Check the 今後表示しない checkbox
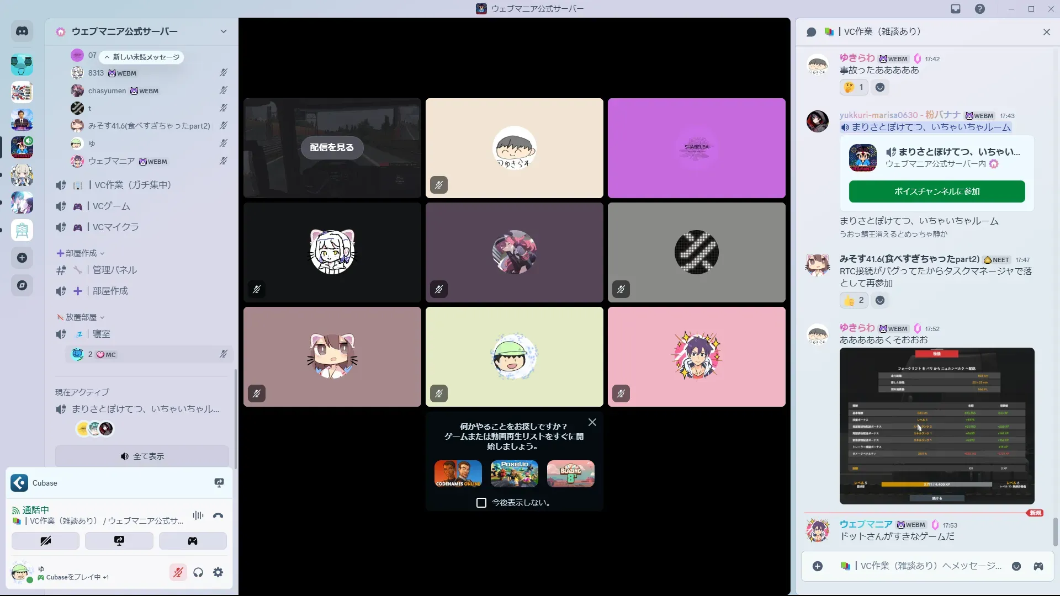Image resolution: width=1060 pixels, height=596 pixels. coord(481,503)
